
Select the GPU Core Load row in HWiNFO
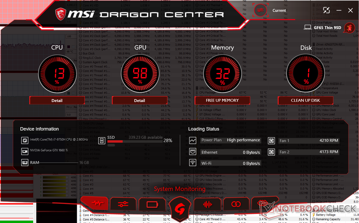tap(335, 114)
